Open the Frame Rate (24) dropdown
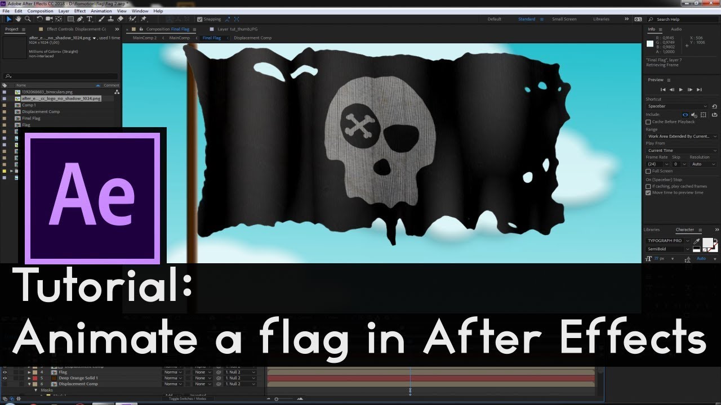 (x=657, y=164)
